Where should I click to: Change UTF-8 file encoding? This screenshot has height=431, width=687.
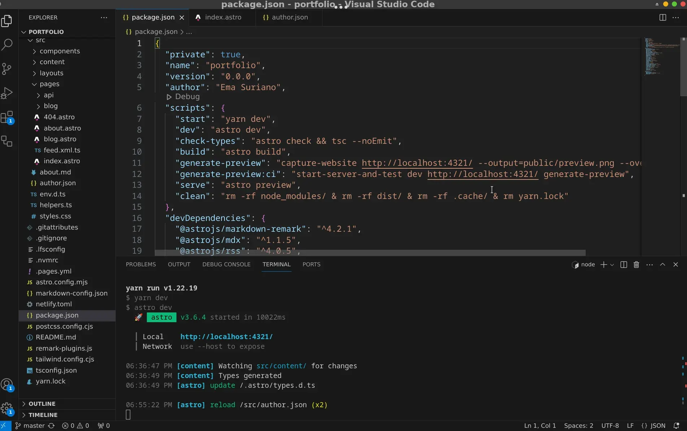pos(610,426)
